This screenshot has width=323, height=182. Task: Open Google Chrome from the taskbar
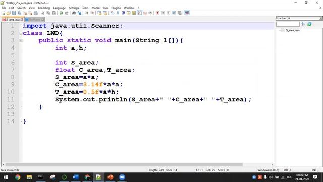18,177
